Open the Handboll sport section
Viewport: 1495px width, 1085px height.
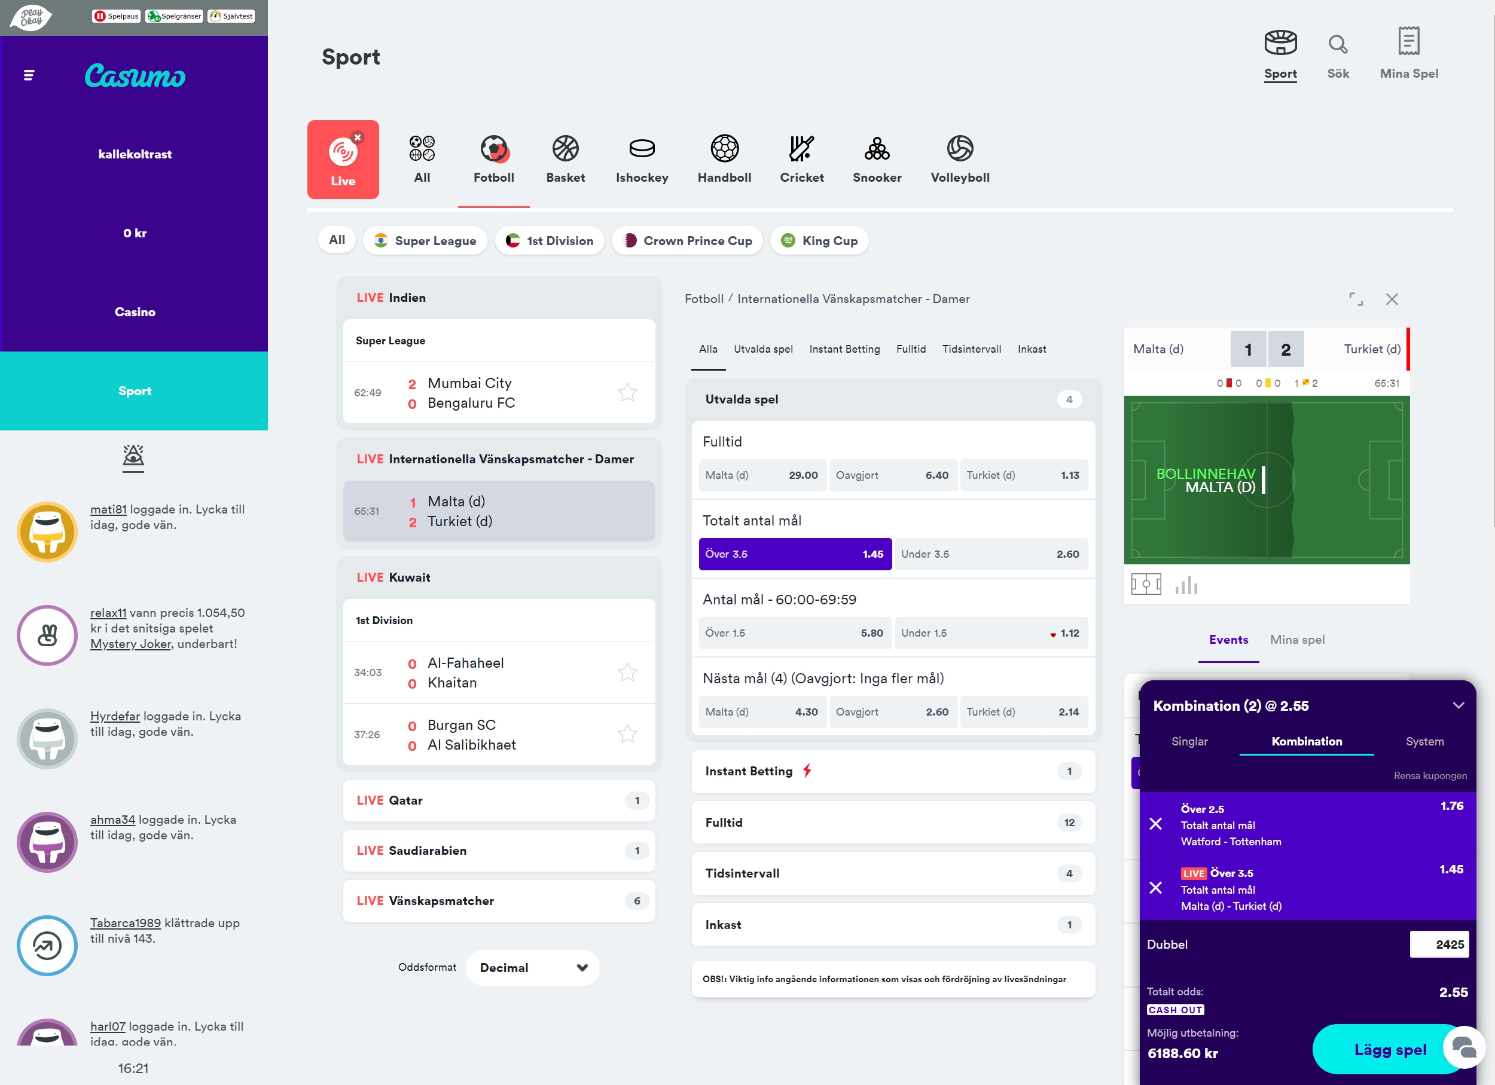(724, 158)
